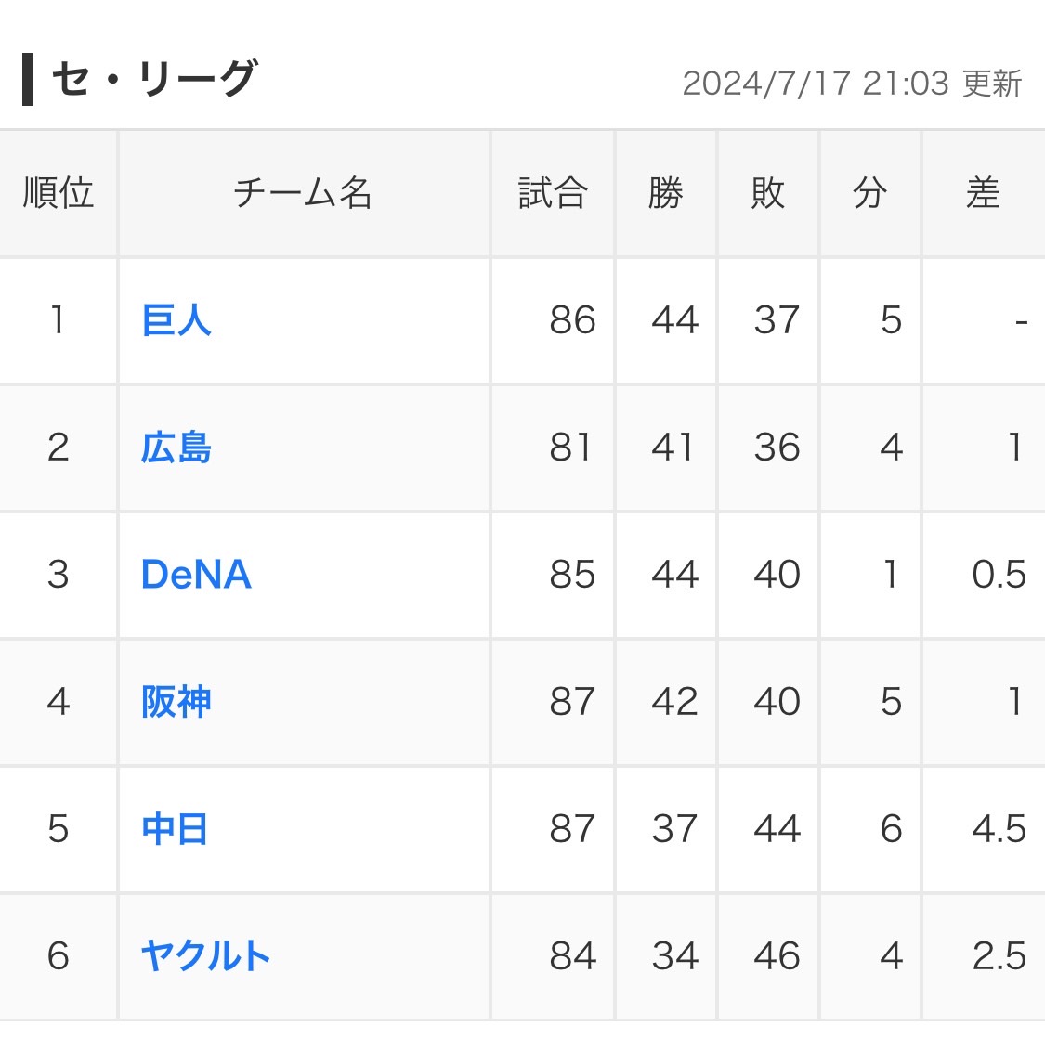Open the 巨人 team link
The image size is (1045, 1051).
click(x=176, y=320)
